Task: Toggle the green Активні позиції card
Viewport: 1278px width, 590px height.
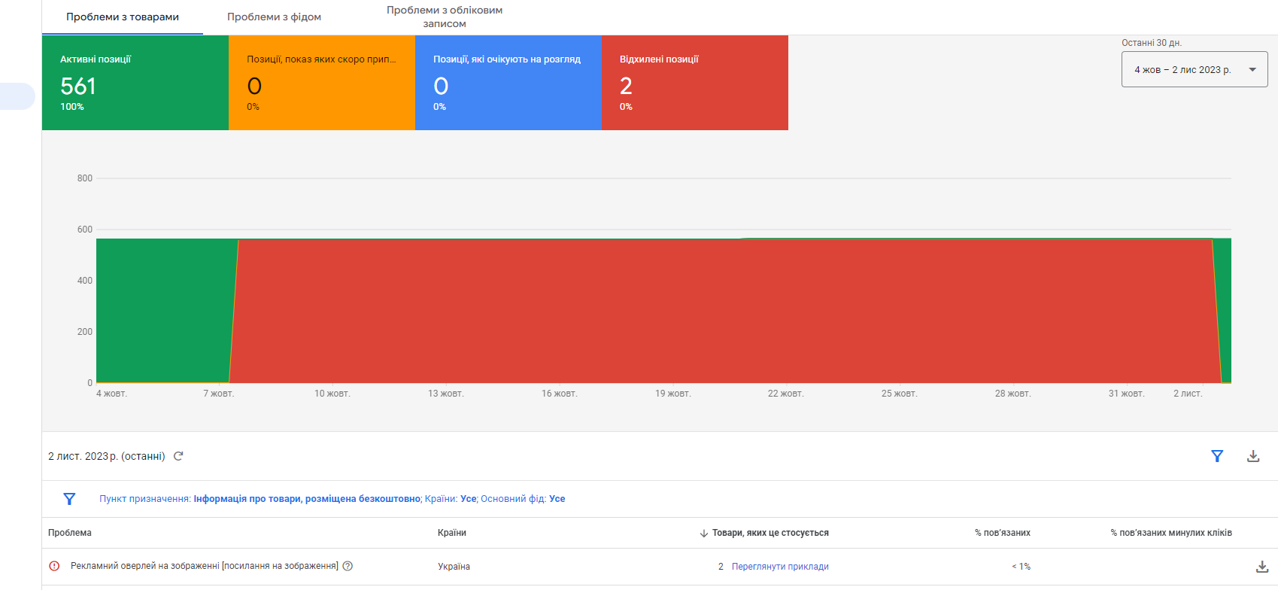Action: click(x=135, y=83)
